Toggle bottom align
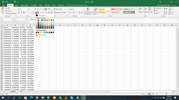179x100 pixels. pos(46,9)
